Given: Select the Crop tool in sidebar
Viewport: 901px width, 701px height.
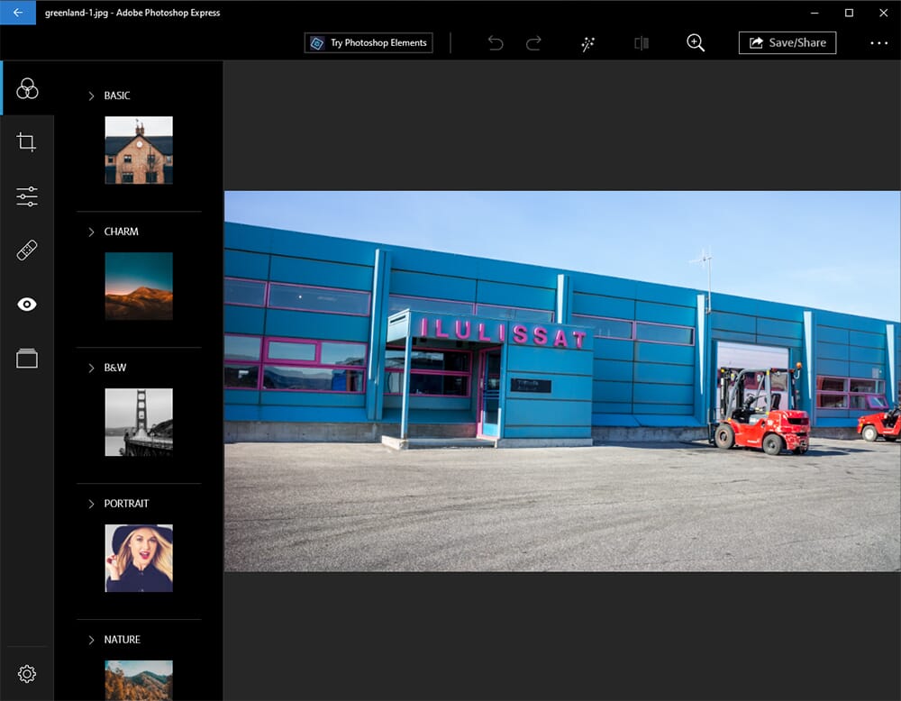Looking at the screenshot, I should click(x=27, y=142).
